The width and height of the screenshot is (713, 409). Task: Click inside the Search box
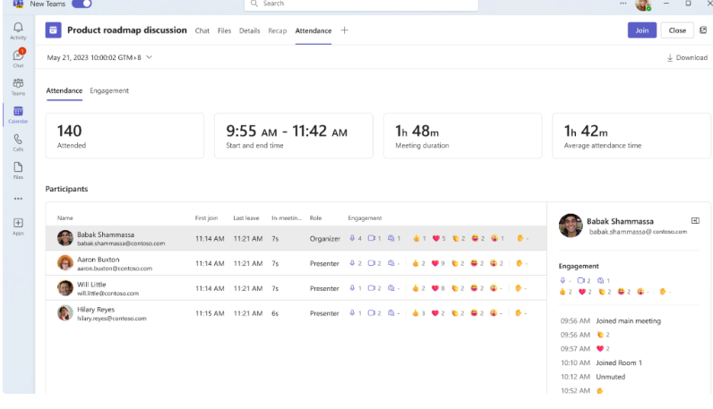(361, 4)
